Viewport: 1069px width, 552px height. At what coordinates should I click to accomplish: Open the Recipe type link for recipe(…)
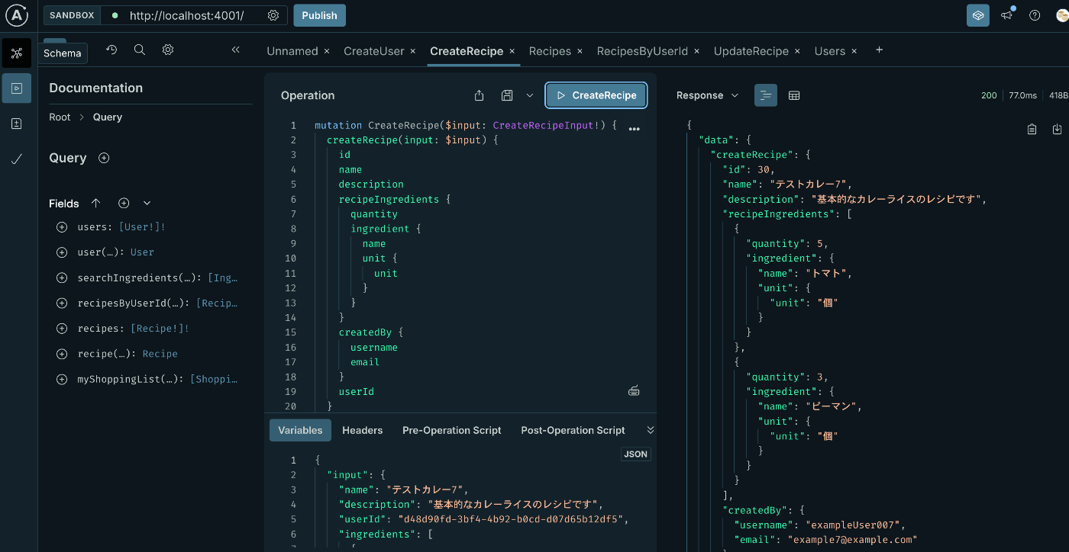[x=160, y=354]
